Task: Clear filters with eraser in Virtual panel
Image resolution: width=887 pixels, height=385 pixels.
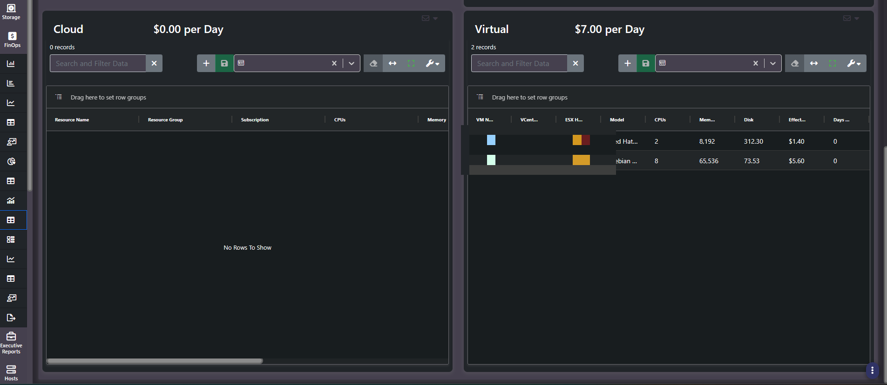Action: [795, 63]
